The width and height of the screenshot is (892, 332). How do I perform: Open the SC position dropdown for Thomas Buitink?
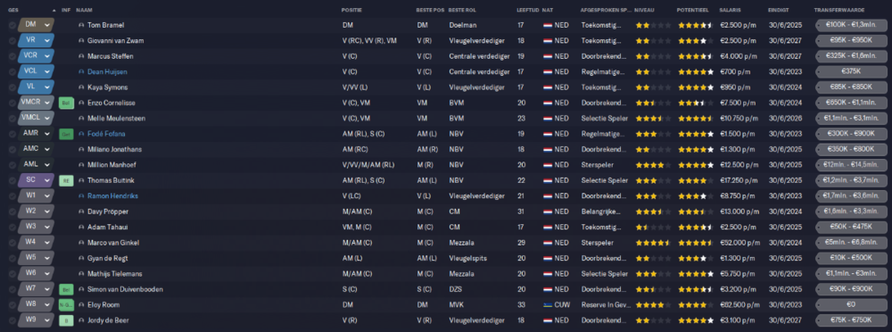[x=36, y=180]
